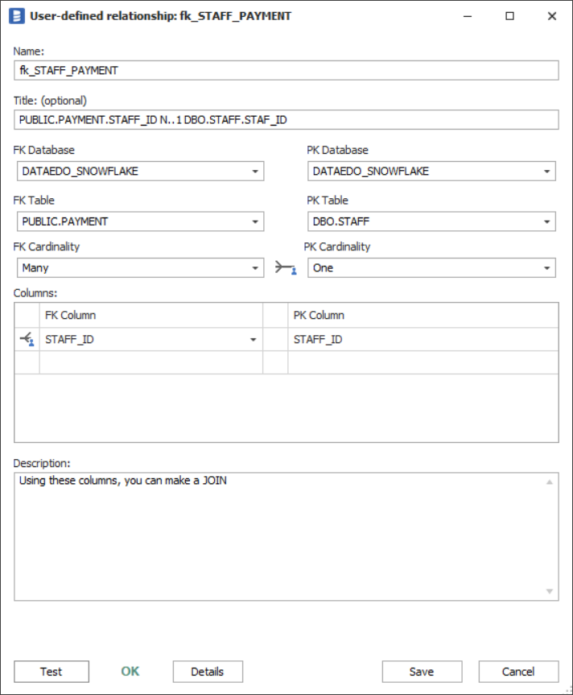Screen dimensions: 573x695
Task: Click the Details button
Action: (x=207, y=672)
